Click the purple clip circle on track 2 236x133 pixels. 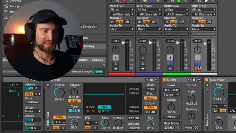[152, 1]
